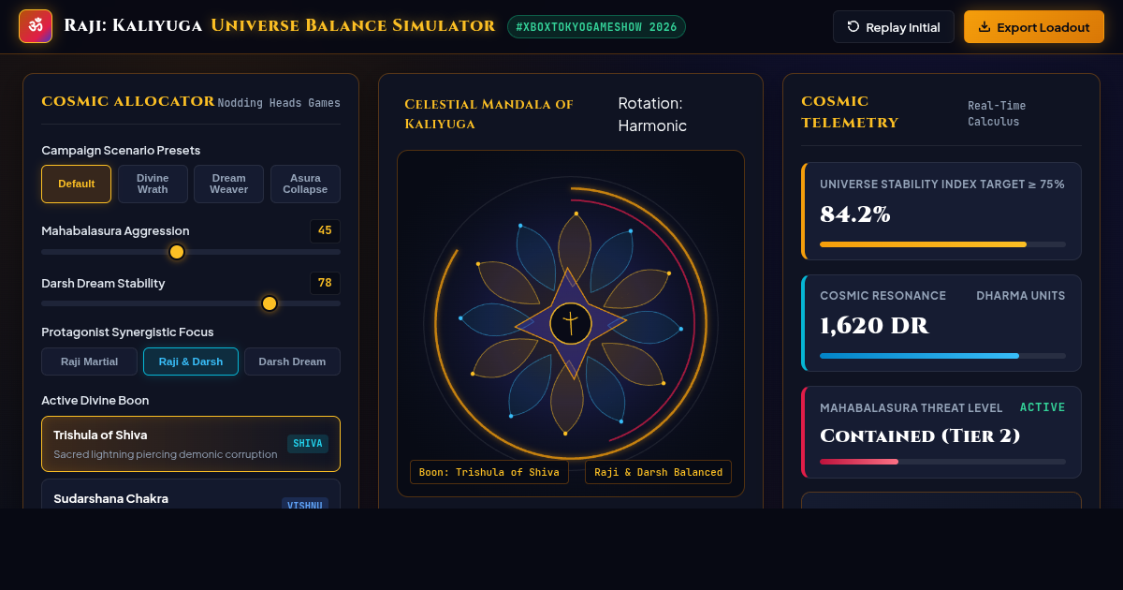Screen dimensions: 1123x590
Task: Click the Mahabalasura Aggression slider handle
Action: coord(176,251)
